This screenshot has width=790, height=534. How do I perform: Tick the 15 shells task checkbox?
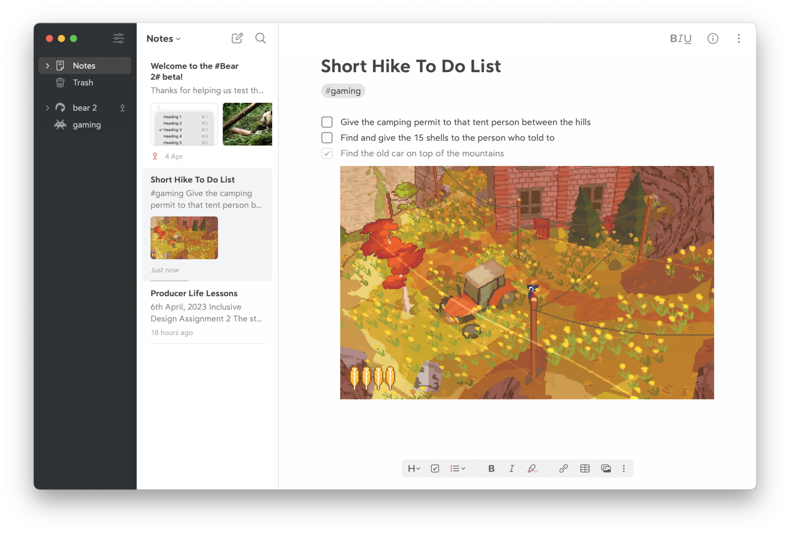click(x=327, y=138)
